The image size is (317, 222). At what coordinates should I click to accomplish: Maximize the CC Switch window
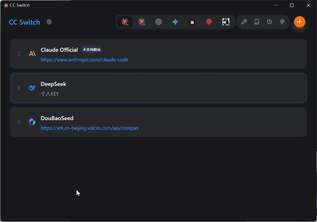click(292, 5)
